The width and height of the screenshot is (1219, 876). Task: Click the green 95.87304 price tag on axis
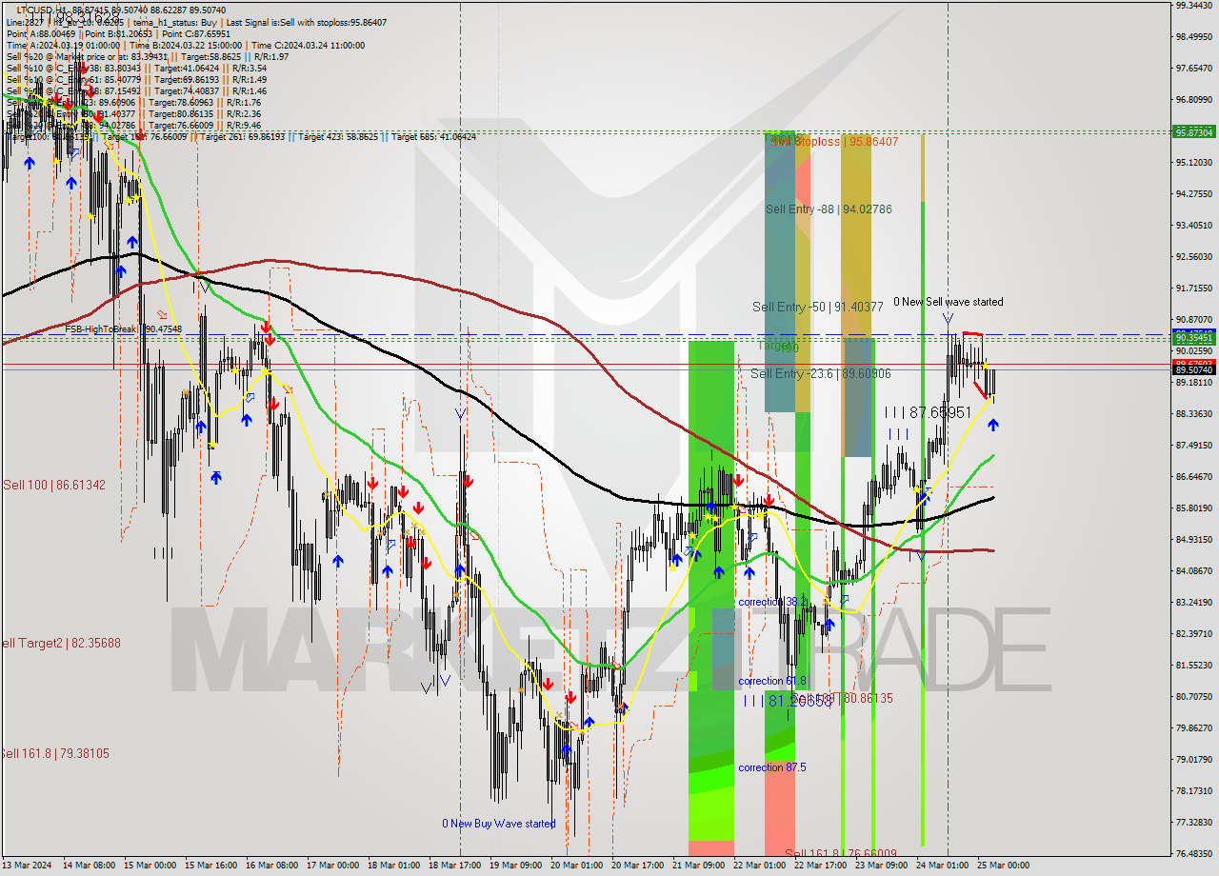coord(1194,132)
